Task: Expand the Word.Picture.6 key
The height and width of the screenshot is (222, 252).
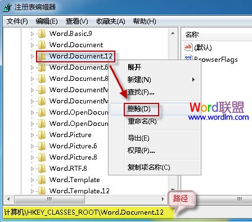Action: 32,146
